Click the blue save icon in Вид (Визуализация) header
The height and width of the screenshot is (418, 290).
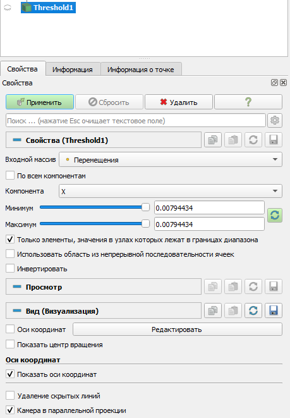[274, 310]
